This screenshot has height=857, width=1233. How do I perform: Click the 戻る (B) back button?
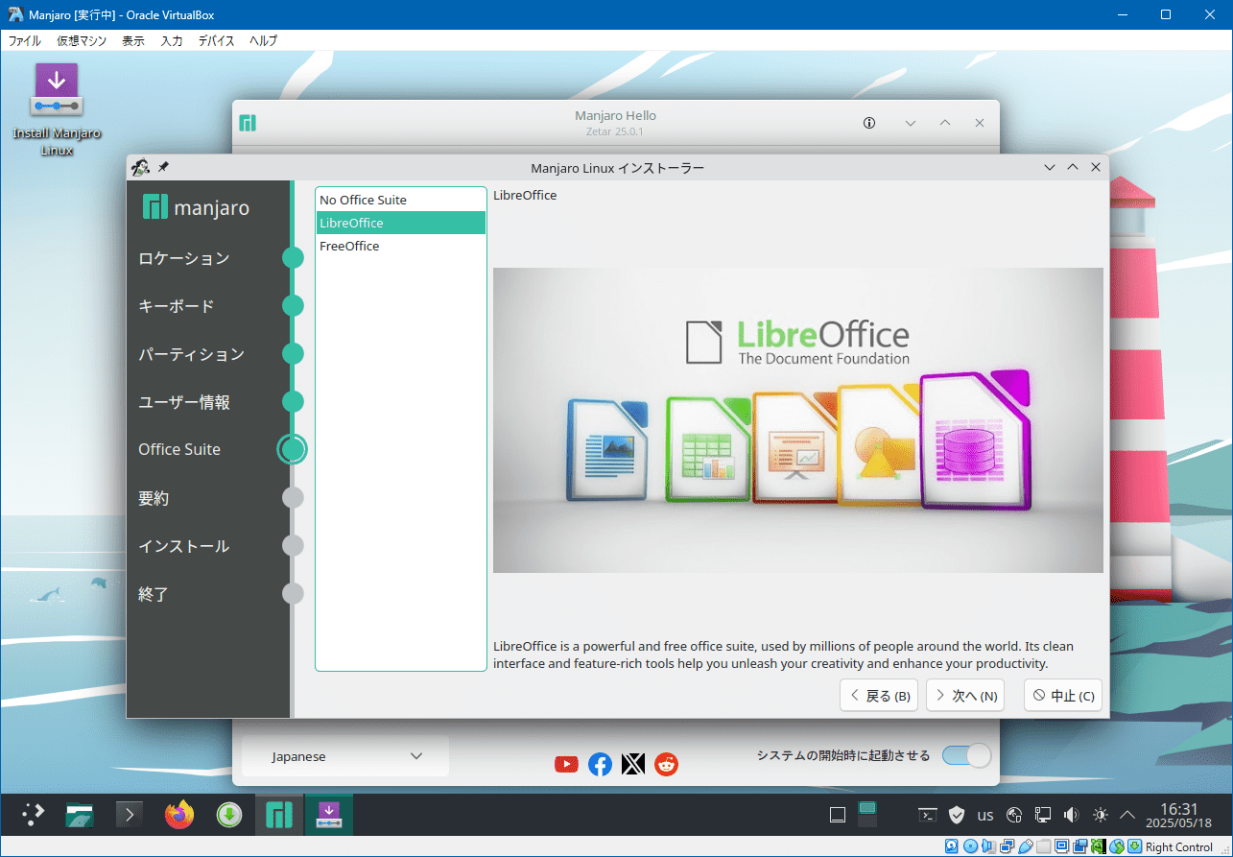pyautogui.click(x=880, y=696)
